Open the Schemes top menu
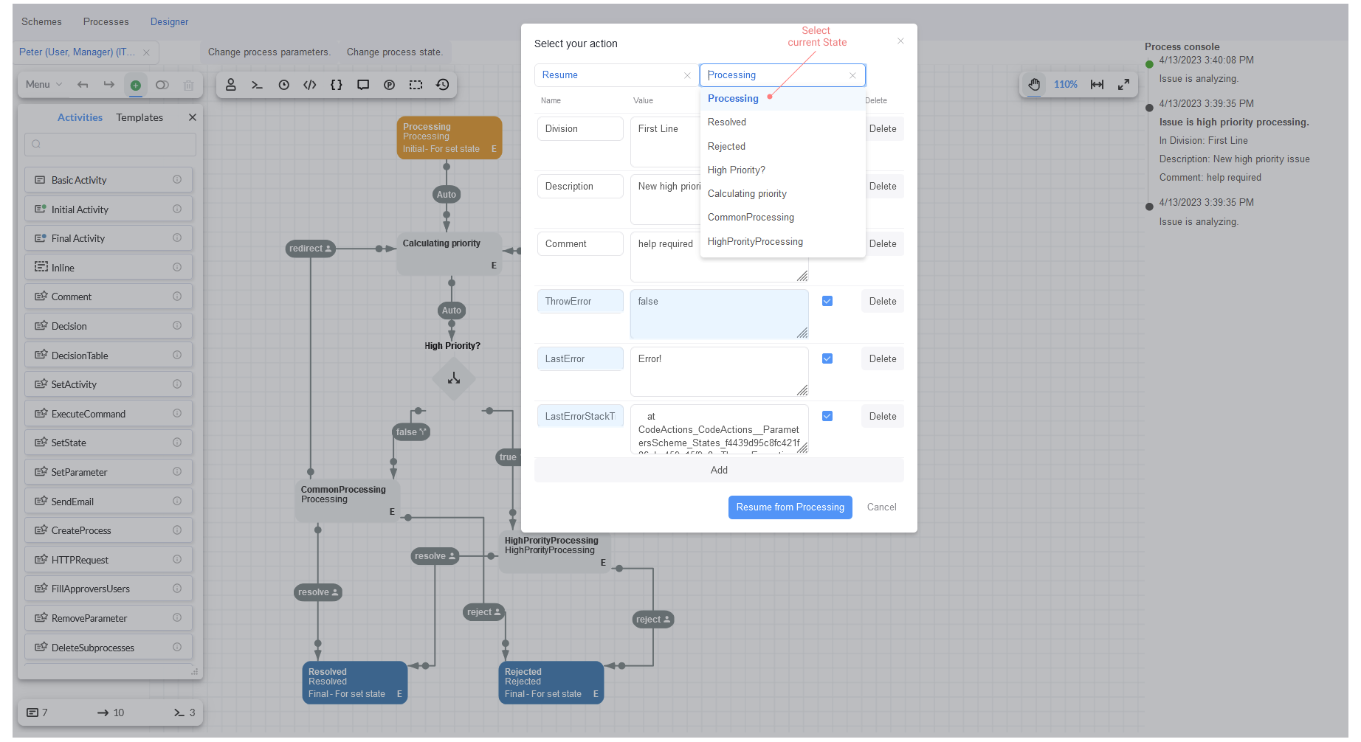Image resolution: width=1361 pixels, height=742 pixels. click(41, 22)
